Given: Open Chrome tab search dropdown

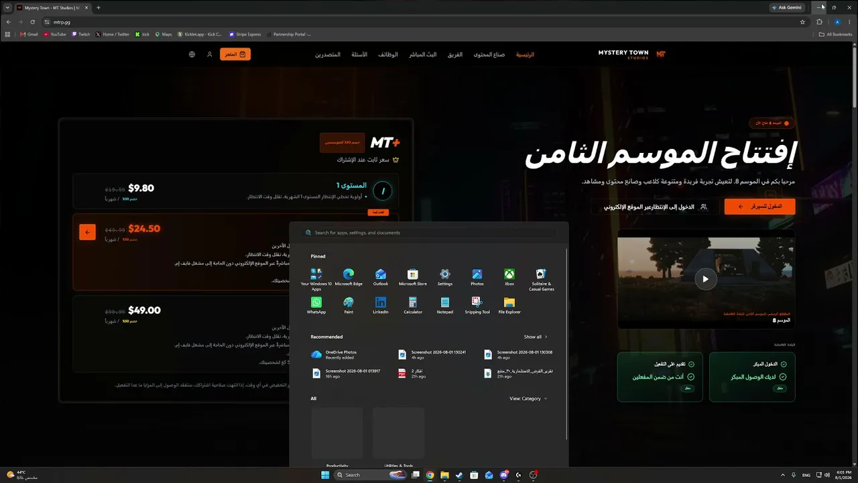Looking at the screenshot, I should click(8, 7).
